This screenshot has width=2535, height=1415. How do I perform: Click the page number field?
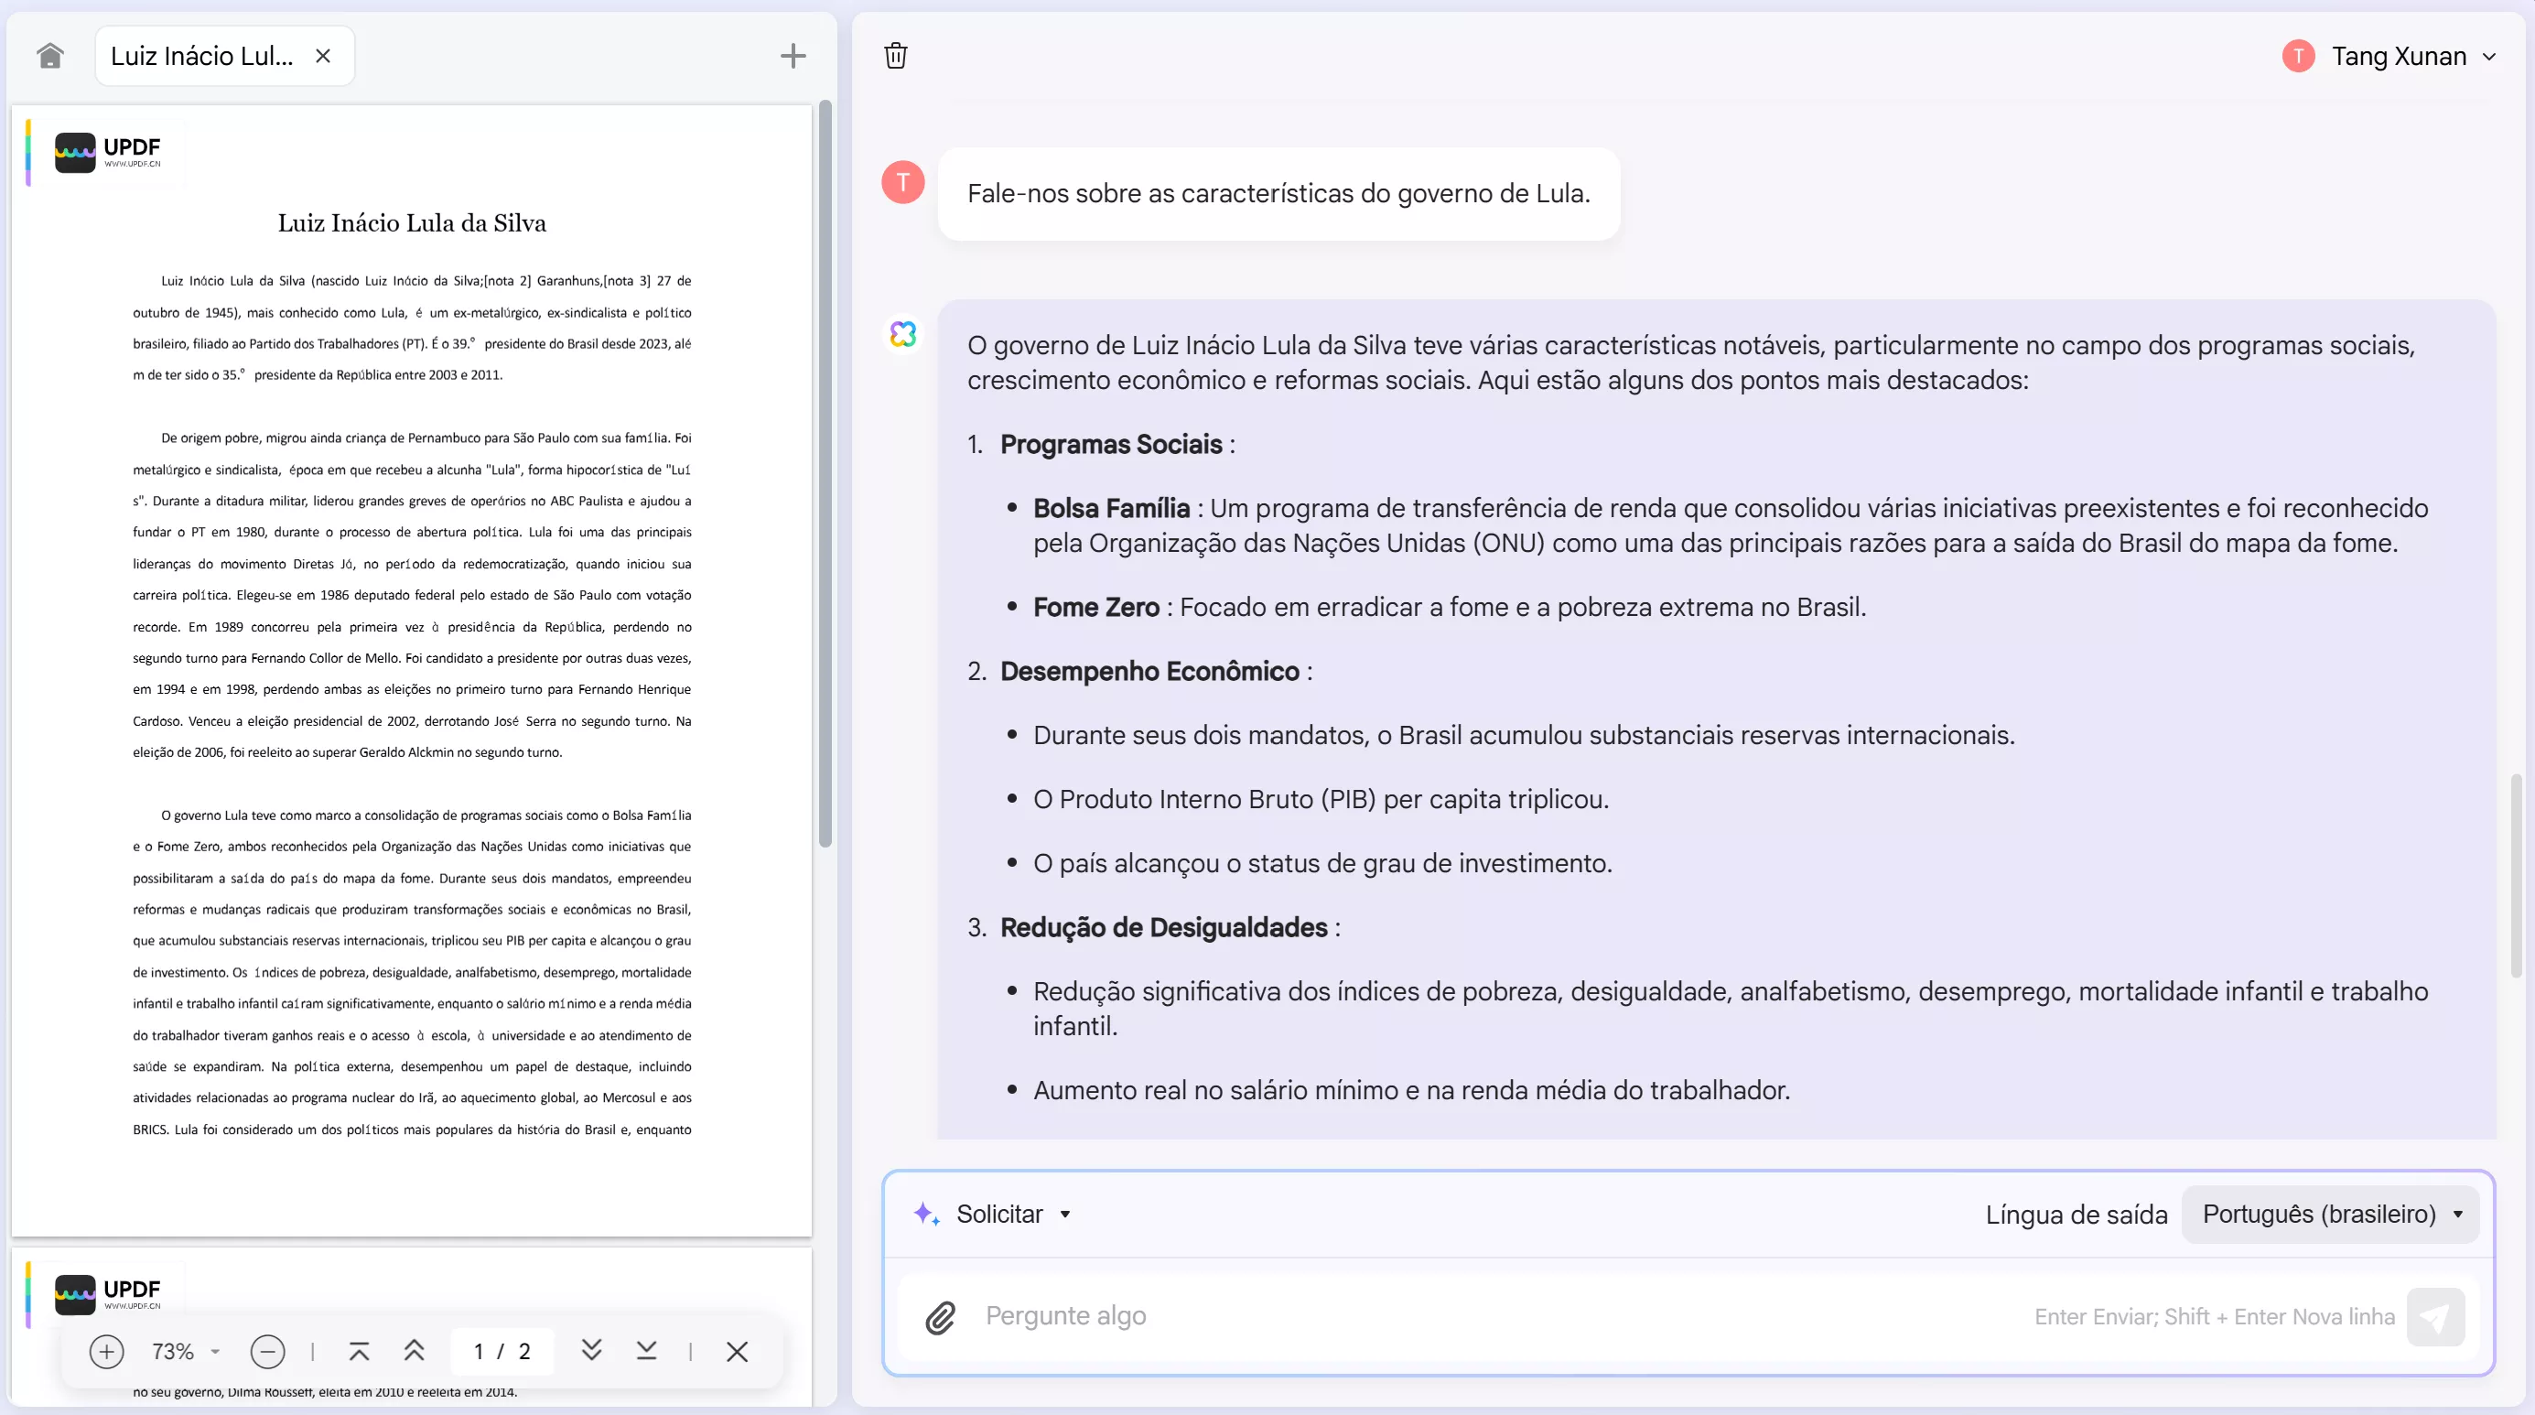click(502, 1351)
